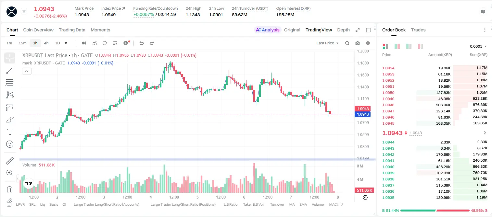Open the ruler measure tool

pyautogui.click(x=10, y=160)
